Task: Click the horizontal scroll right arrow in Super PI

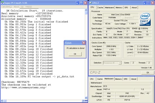Action: (83, 101)
